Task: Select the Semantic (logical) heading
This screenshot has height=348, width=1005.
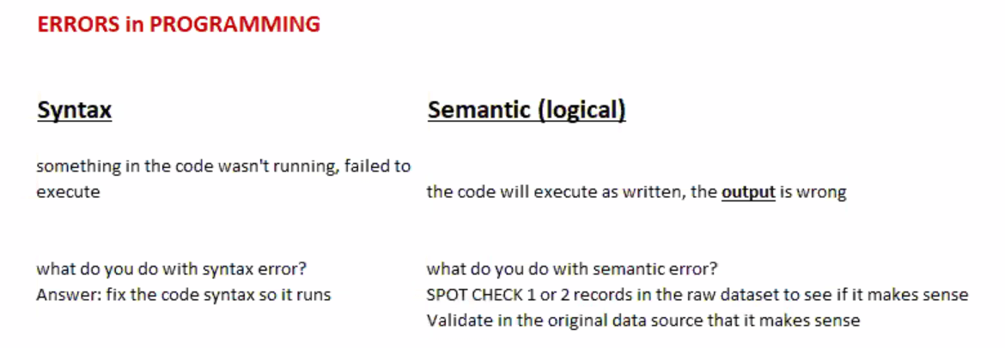Action: [527, 110]
